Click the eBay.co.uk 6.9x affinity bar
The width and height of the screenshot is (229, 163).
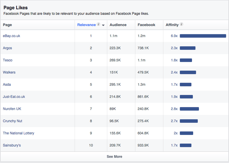click(x=203, y=36)
